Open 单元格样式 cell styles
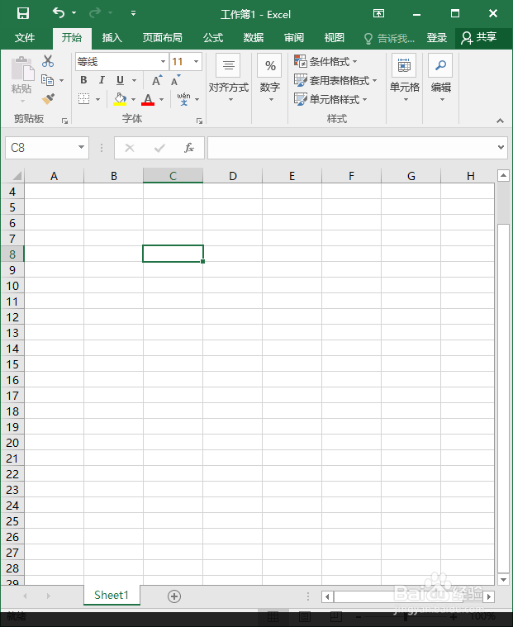 [x=330, y=99]
